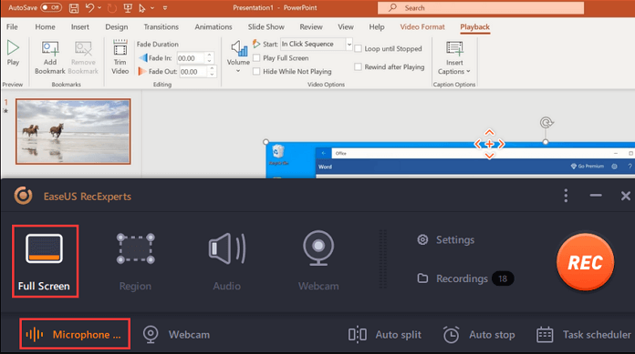Viewport: 635px width, 354px height.
Task: Open settings gear in the Word window
Action: [614, 167]
